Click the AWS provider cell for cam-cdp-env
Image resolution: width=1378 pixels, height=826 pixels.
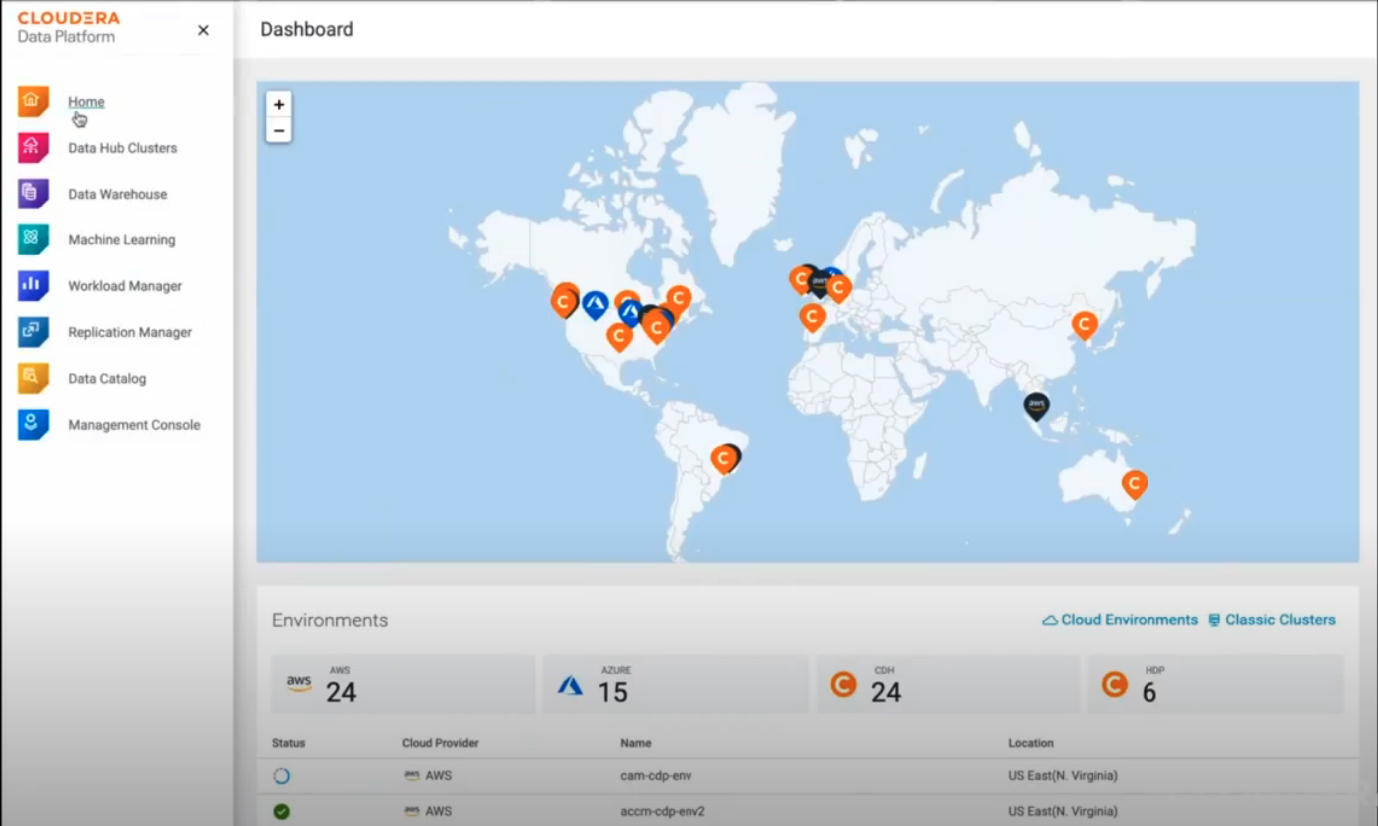pos(428,775)
